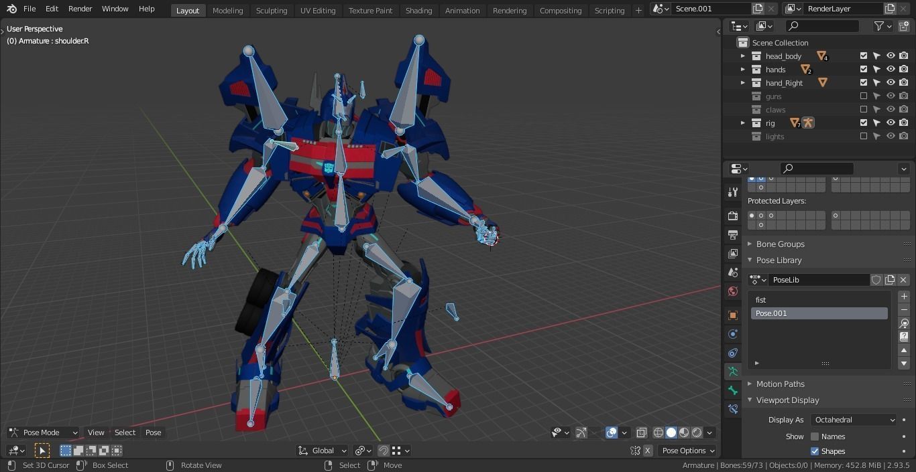This screenshot has width=916, height=472.
Task: Enable the Names checkbox
Action: (815, 437)
